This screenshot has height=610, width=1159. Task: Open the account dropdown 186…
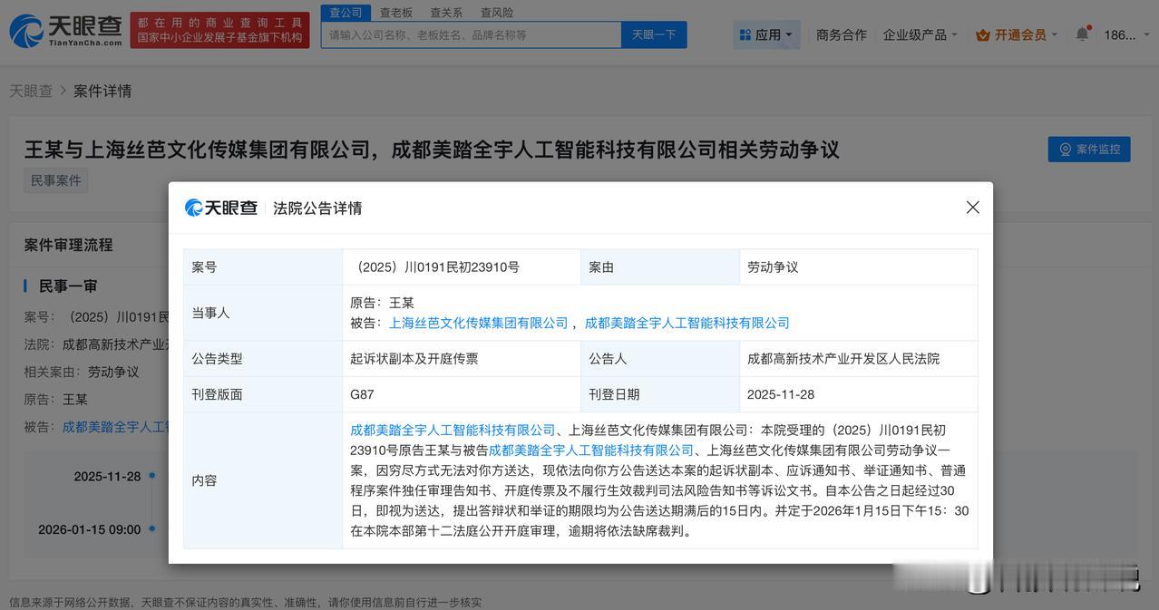(x=1125, y=34)
